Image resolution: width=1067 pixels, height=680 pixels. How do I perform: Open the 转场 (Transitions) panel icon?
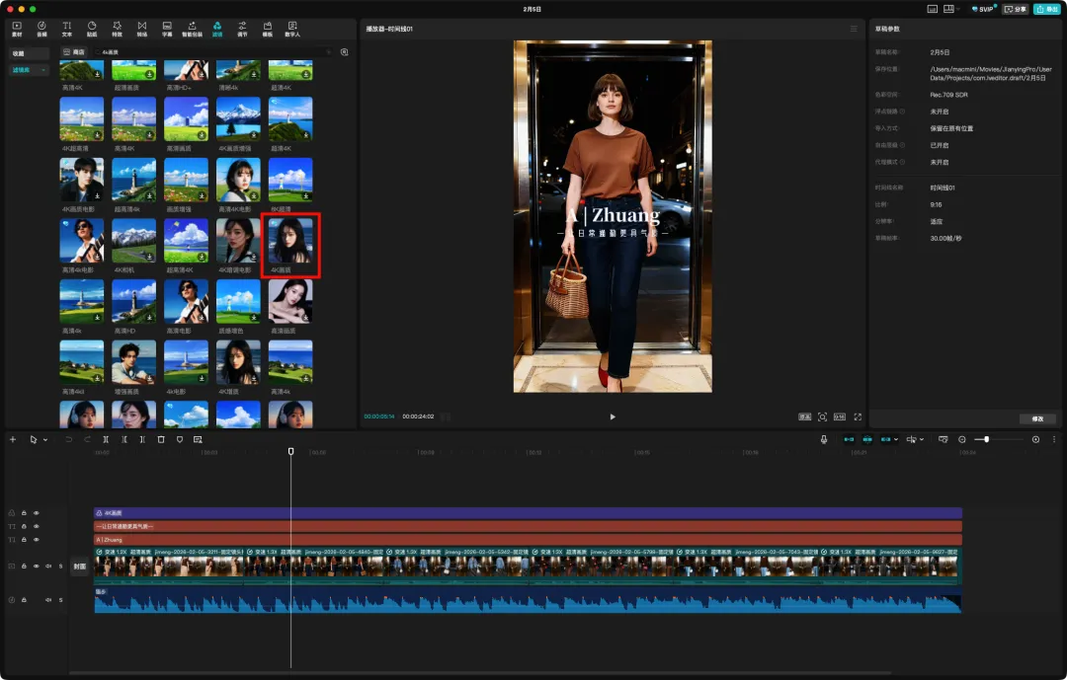pos(142,28)
